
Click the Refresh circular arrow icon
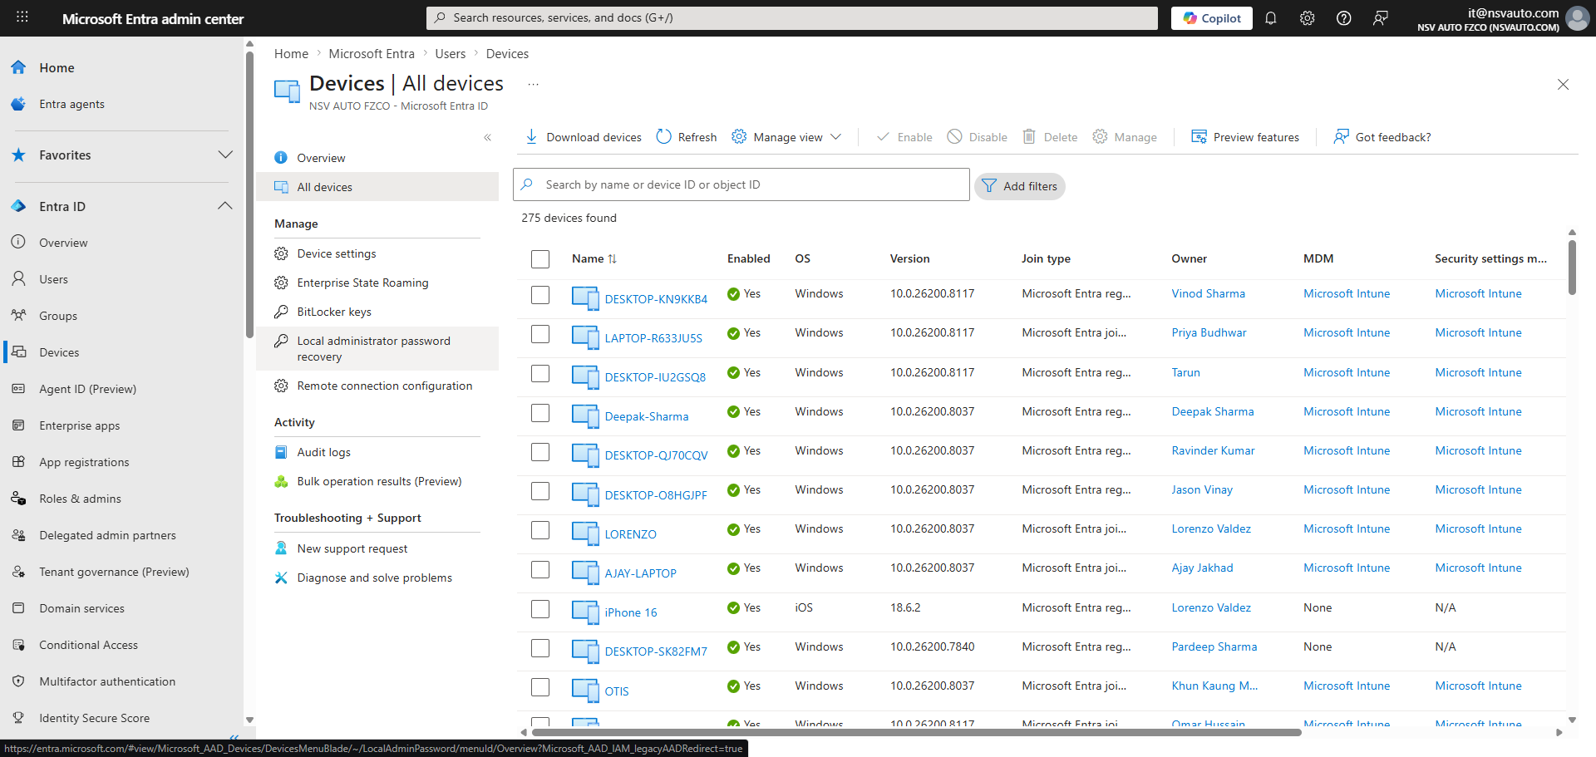coord(663,137)
